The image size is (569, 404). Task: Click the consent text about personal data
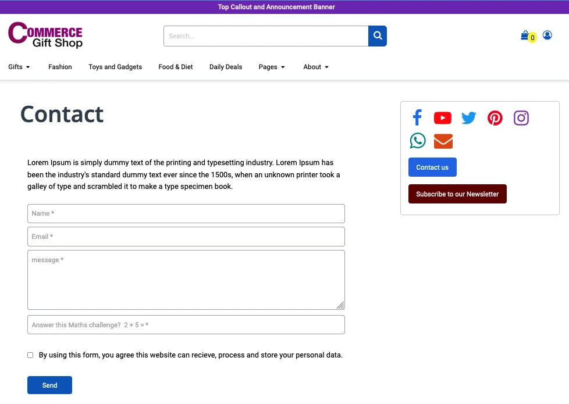tap(190, 355)
